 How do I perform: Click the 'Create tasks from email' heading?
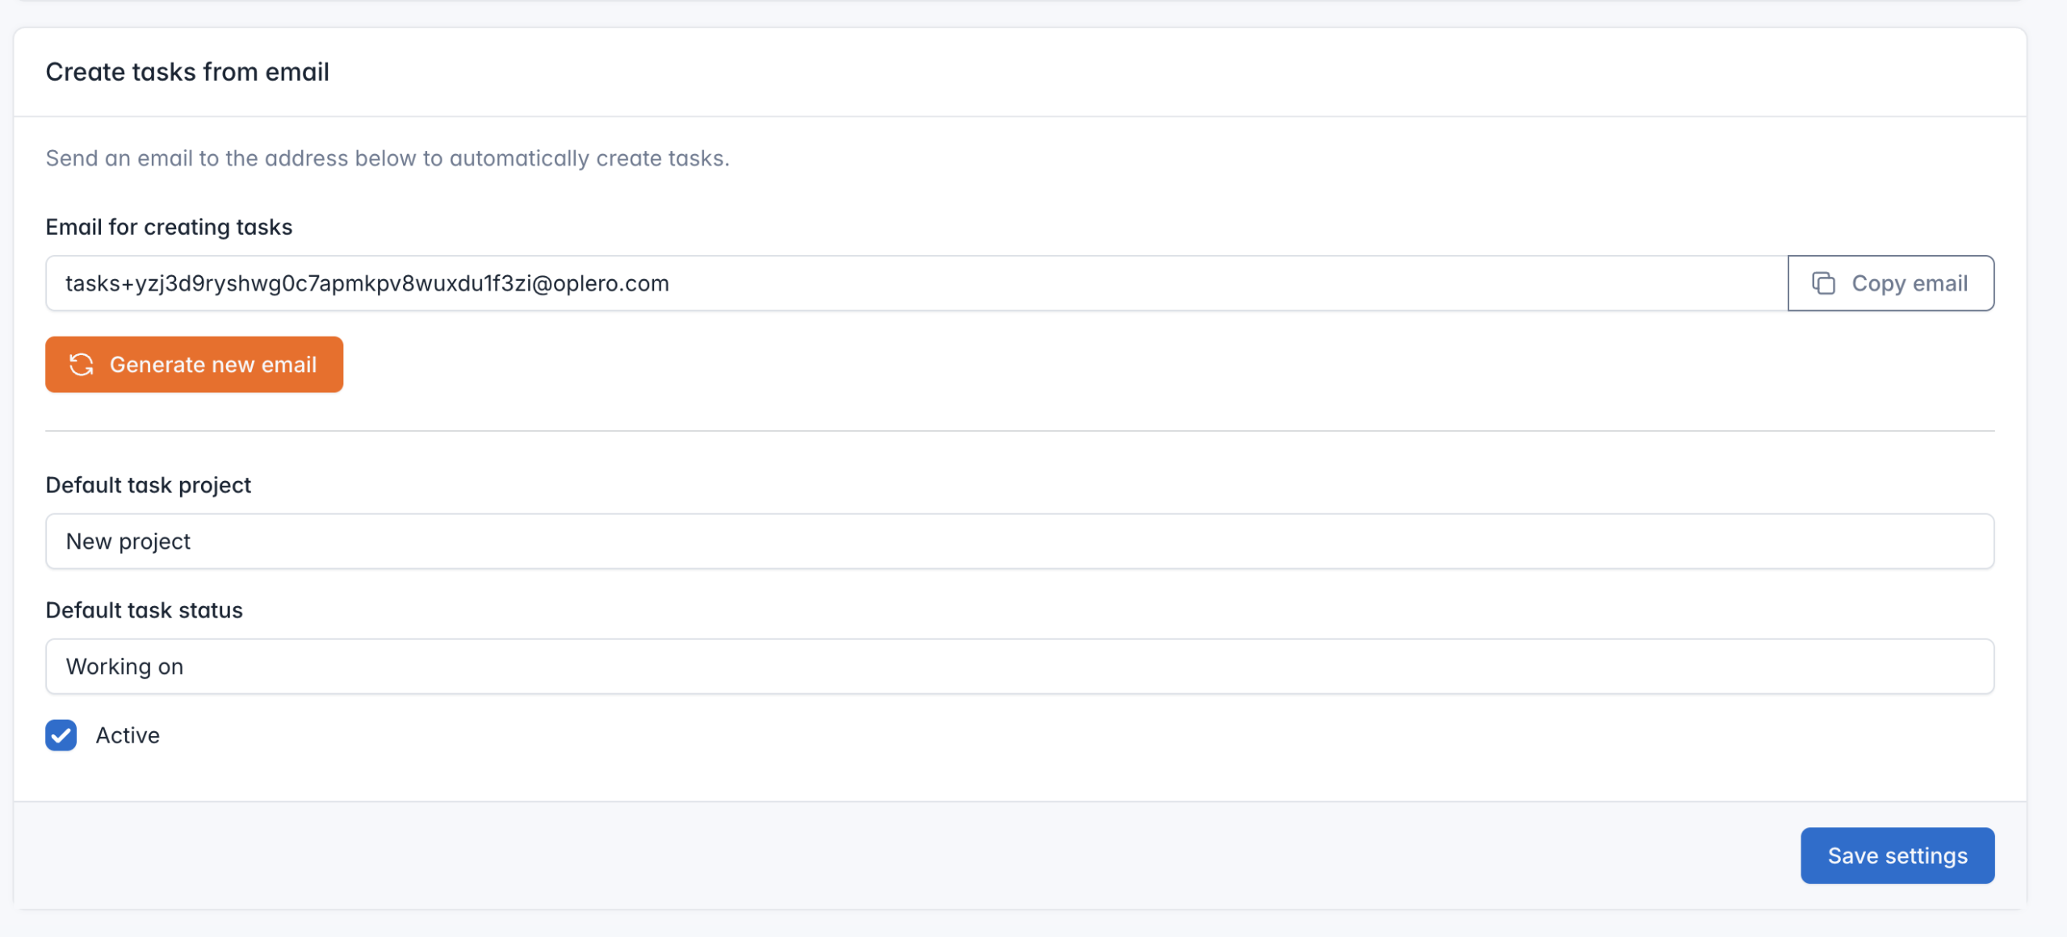pos(187,72)
